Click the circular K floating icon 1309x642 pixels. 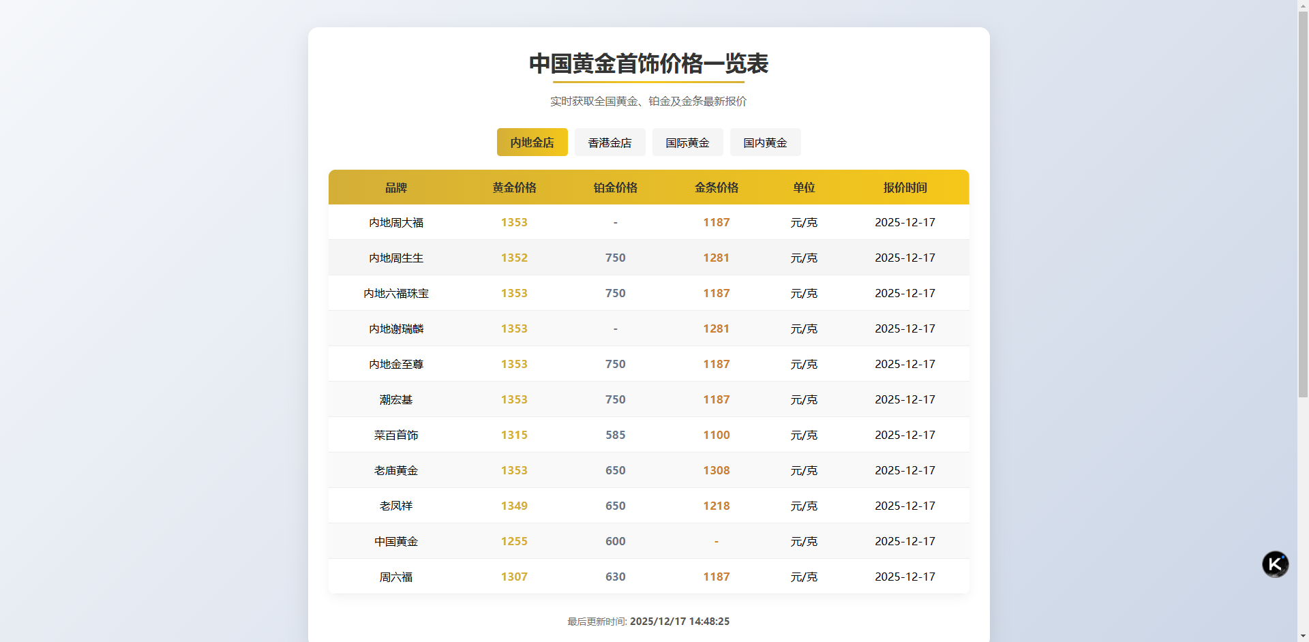coord(1274,564)
